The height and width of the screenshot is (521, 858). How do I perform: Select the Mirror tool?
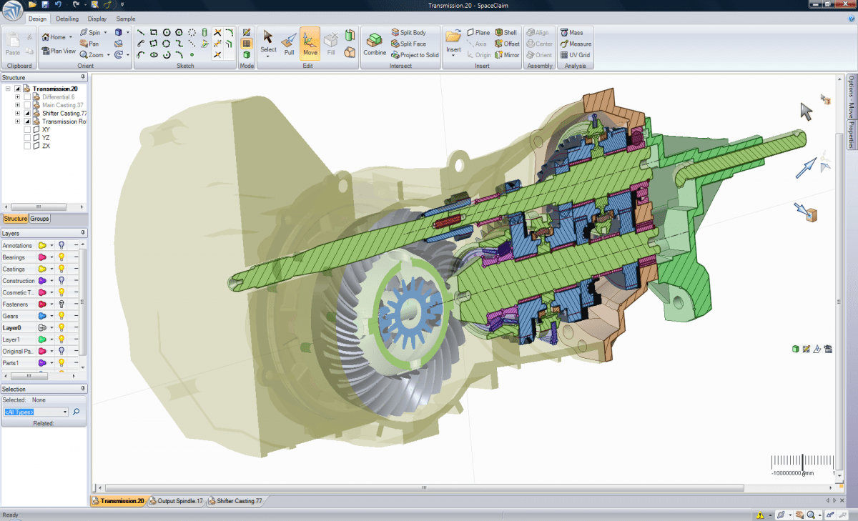pyautogui.click(x=506, y=55)
